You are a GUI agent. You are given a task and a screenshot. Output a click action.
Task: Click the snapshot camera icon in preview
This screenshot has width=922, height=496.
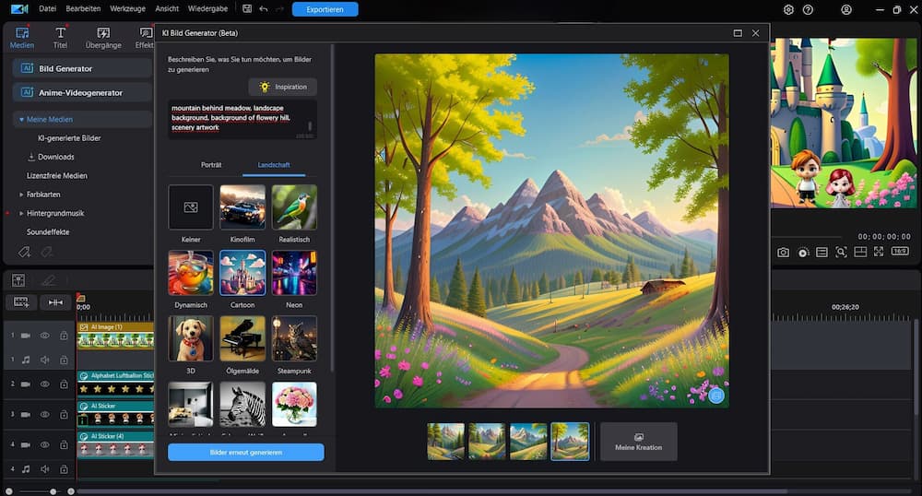pyautogui.click(x=783, y=252)
